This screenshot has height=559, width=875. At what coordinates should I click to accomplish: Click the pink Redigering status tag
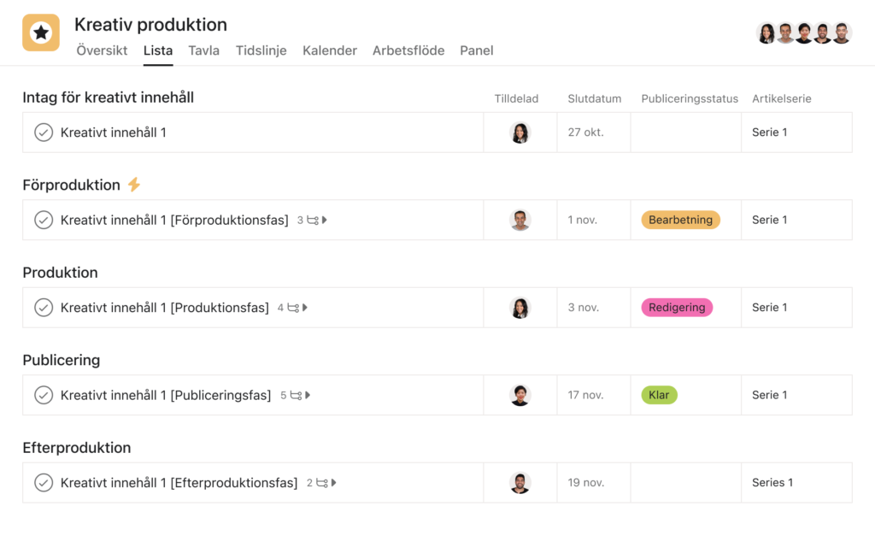(677, 308)
